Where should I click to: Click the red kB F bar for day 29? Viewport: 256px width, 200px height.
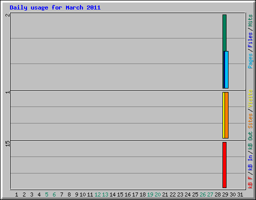point(224,165)
